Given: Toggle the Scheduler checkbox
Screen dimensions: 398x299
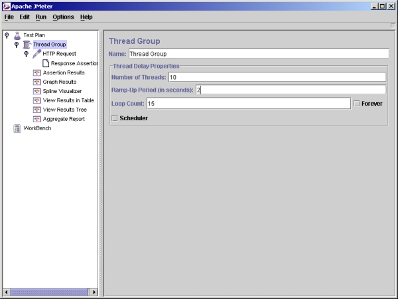Looking at the screenshot, I should [115, 118].
